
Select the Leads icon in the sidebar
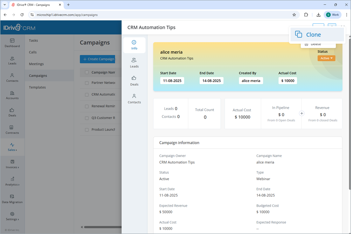(12, 61)
